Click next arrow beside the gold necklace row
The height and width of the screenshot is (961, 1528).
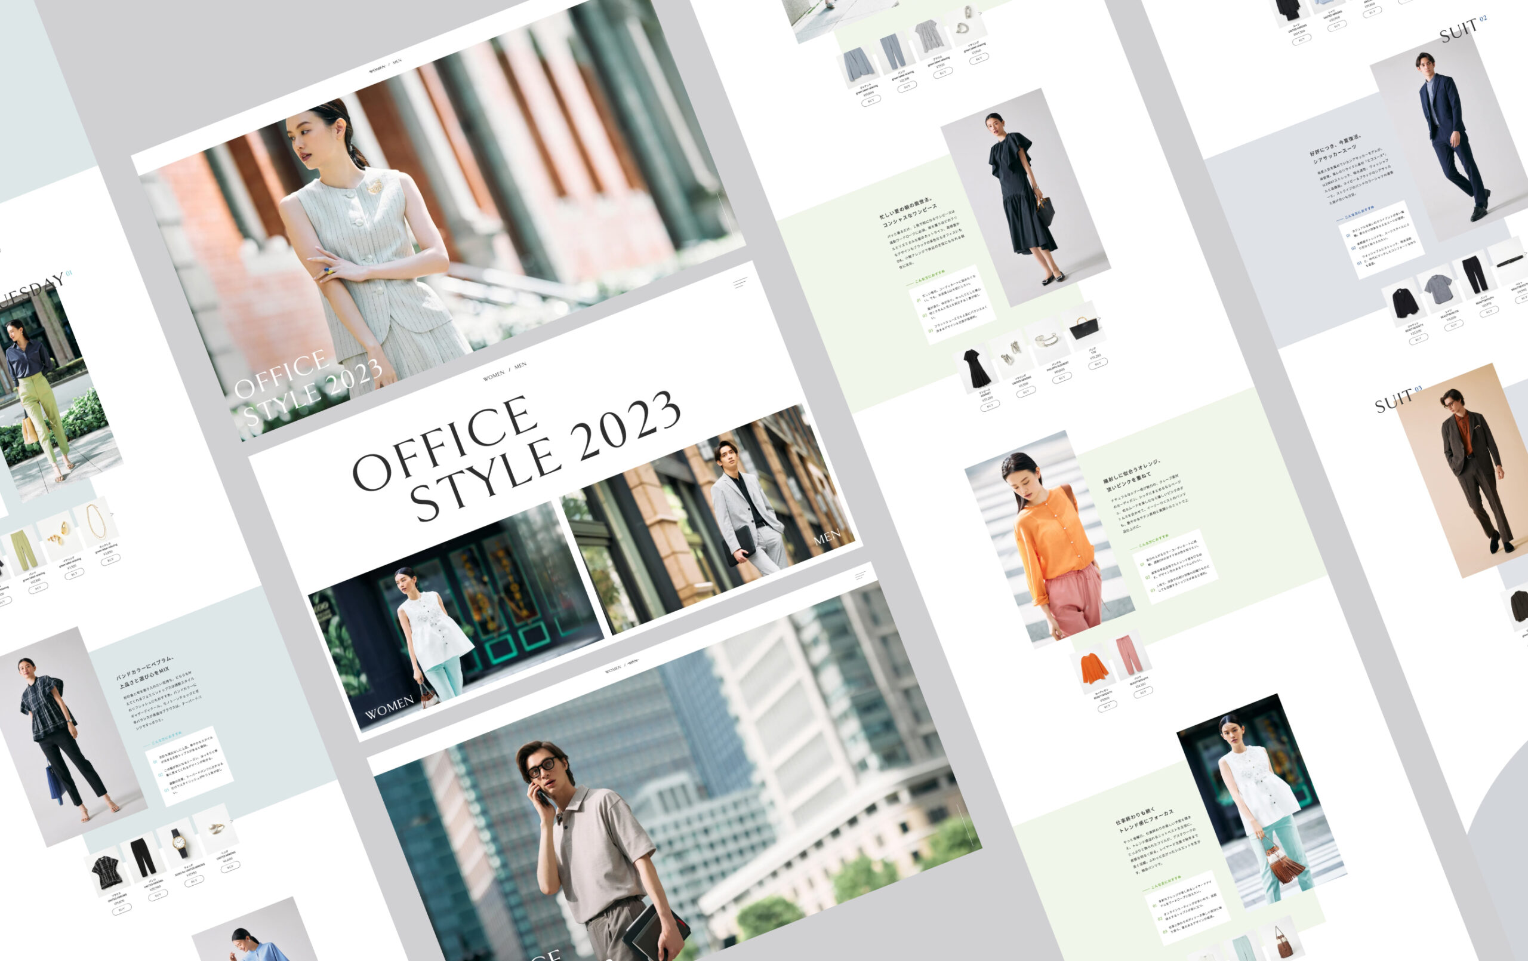[112, 514]
